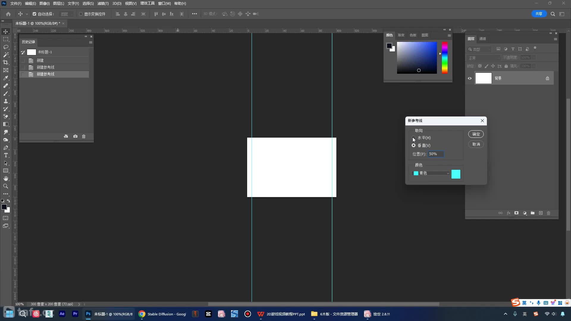Open the workspace switcher at top right

(x=562, y=14)
